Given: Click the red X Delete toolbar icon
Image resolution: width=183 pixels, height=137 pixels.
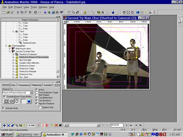Looking at the screenshot, I should coord(30,12).
